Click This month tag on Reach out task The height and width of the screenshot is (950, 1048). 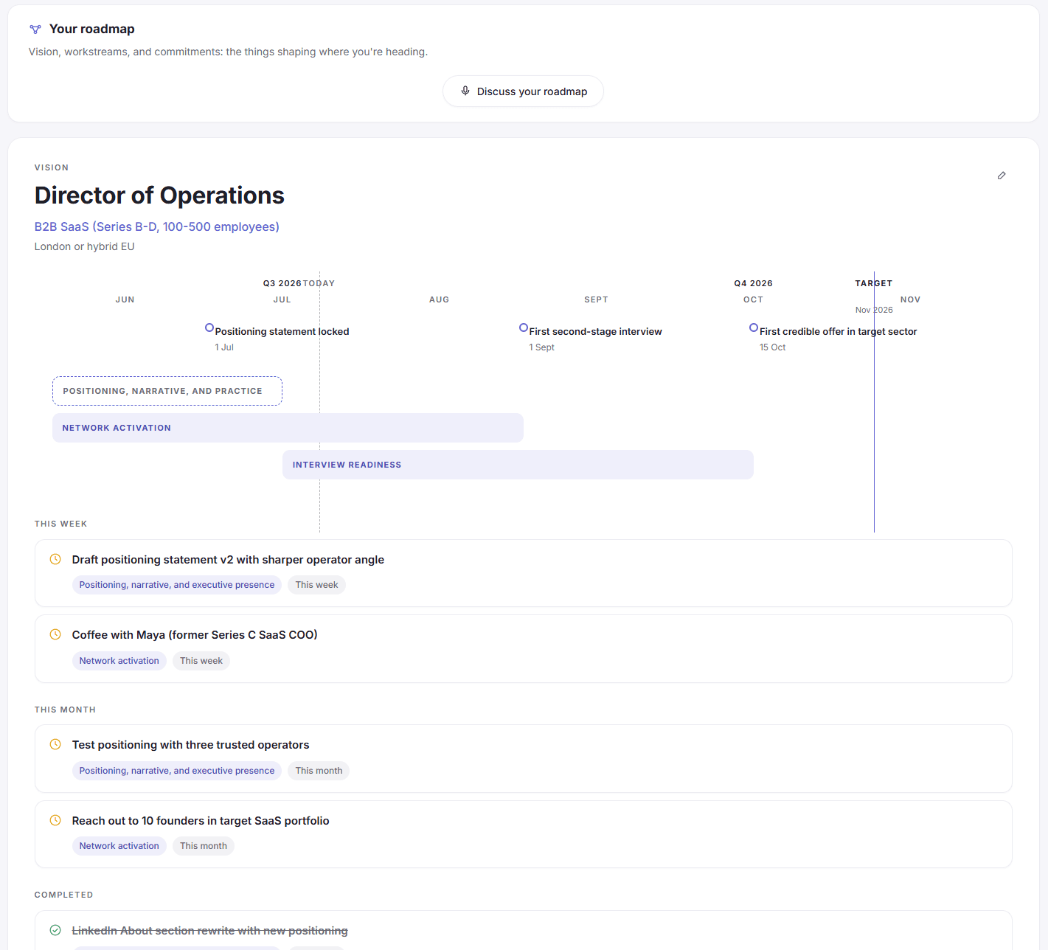(204, 846)
